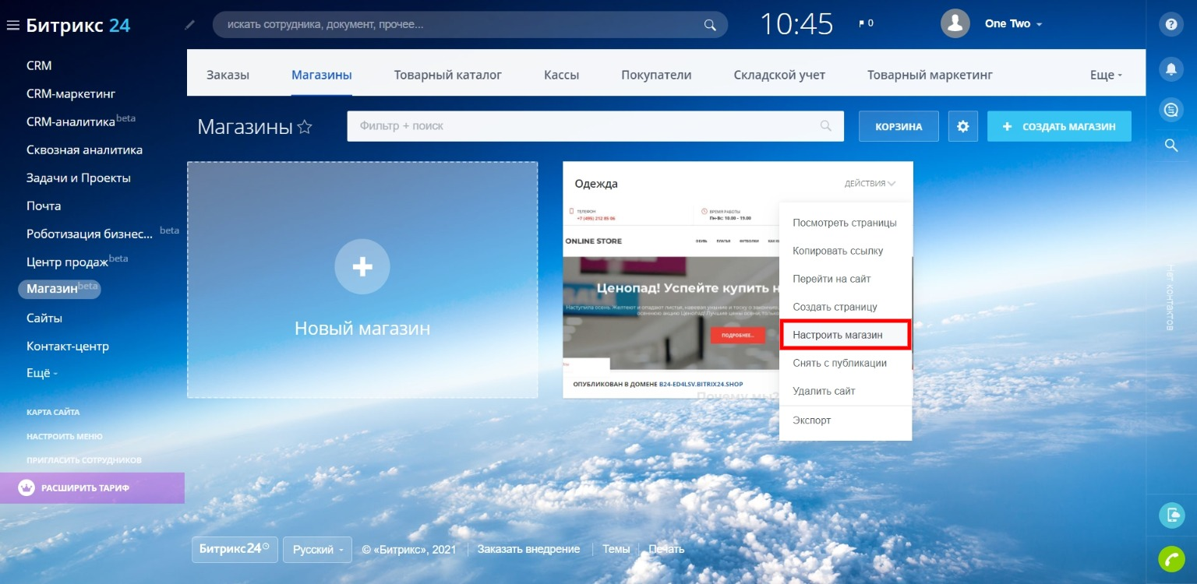The image size is (1197, 584).
Task: Click the green phone call button
Action: click(1171, 558)
